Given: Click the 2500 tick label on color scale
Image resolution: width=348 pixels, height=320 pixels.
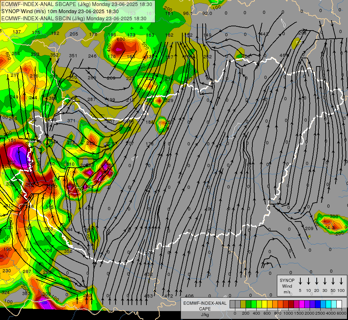Looking at the screenshot, I should pos(320,313).
